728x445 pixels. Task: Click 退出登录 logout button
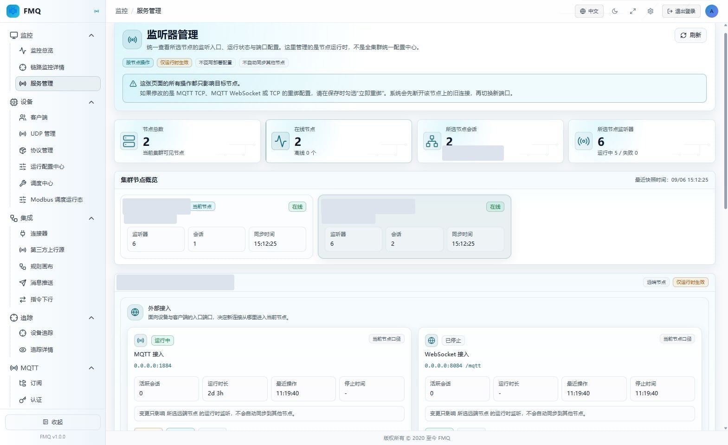(x=681, y=11)
